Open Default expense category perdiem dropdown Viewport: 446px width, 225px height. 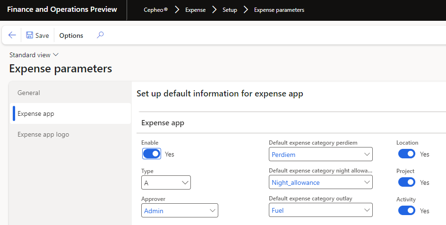tap(367, 154)
